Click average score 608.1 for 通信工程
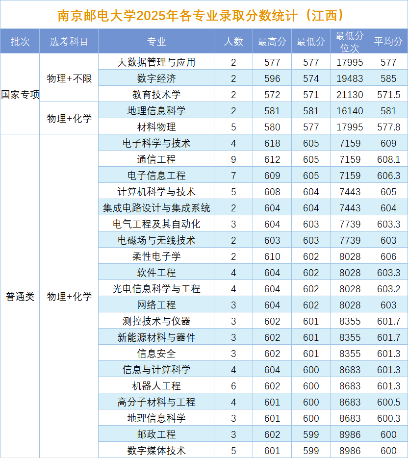 pyautogui.click(x=388, y=159)
